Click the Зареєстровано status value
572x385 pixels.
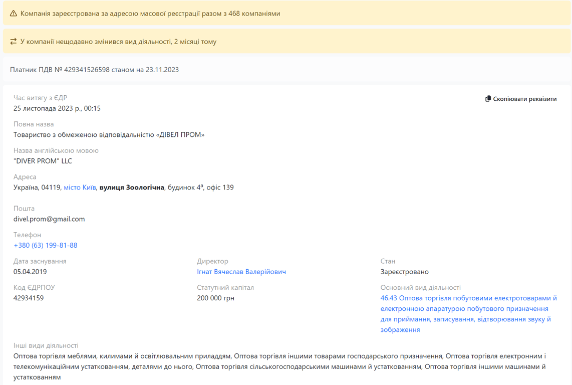(404, 272)
